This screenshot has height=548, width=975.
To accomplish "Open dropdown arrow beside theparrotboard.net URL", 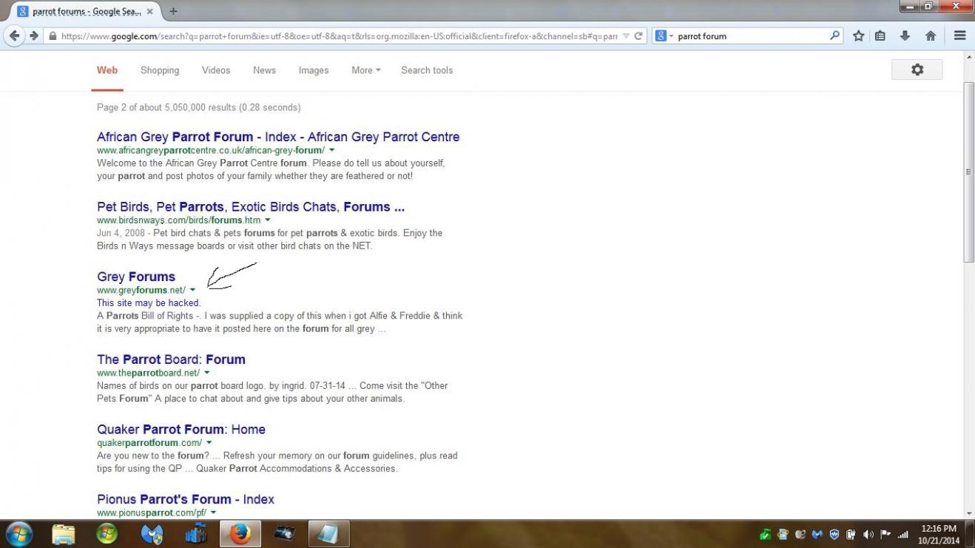I will (x=207, y=373).
